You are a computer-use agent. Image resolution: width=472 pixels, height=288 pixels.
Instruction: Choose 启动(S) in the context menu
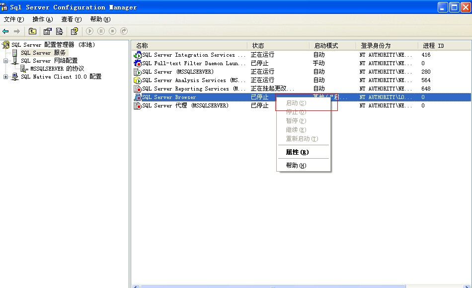coord(304,103)
